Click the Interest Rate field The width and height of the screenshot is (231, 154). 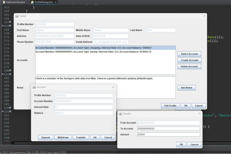(x=84, y=107)
